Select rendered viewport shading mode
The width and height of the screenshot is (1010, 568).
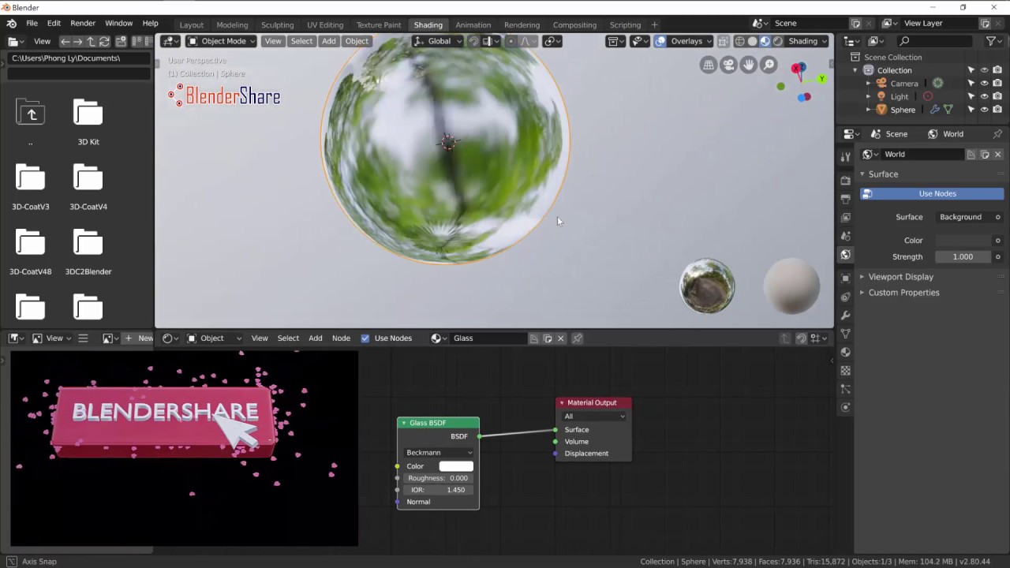click(778, 41)
